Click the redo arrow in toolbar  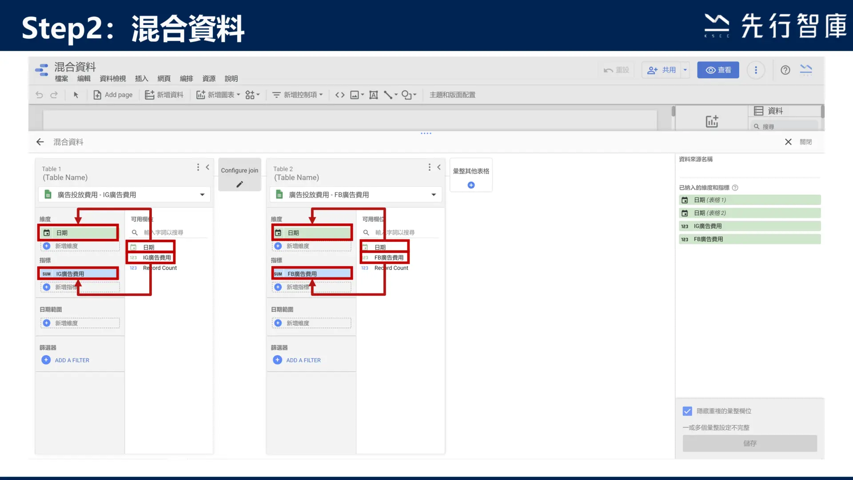pos(54,95)
